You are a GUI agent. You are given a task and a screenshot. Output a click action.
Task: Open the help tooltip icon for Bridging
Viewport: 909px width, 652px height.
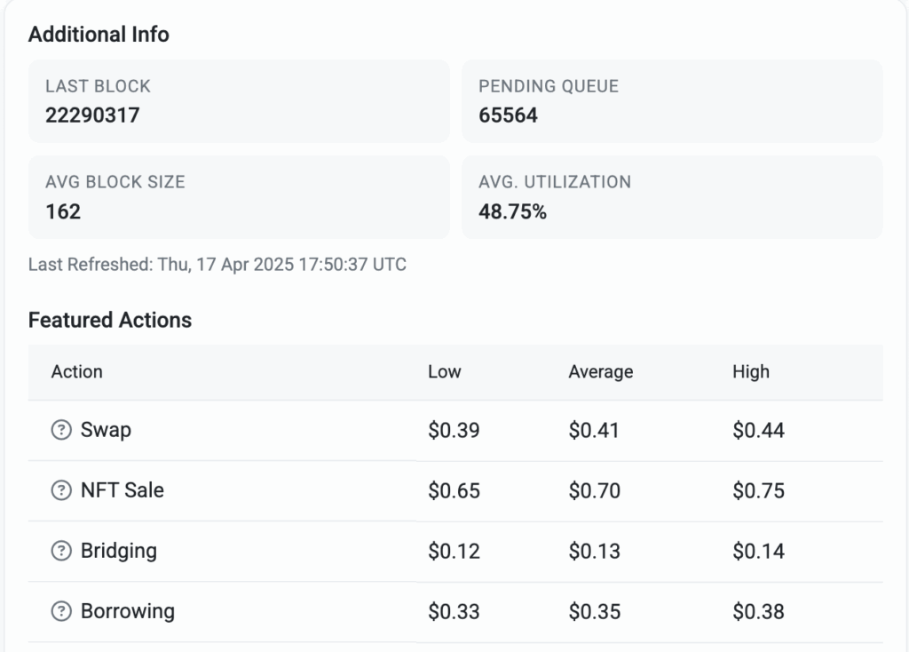click(x=60, y=551)
